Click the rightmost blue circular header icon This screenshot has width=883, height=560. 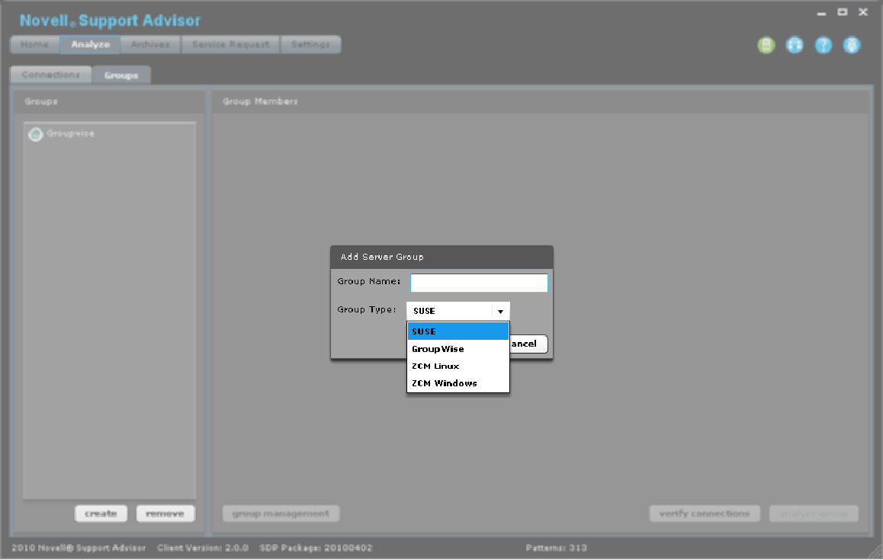click(852, 45)
